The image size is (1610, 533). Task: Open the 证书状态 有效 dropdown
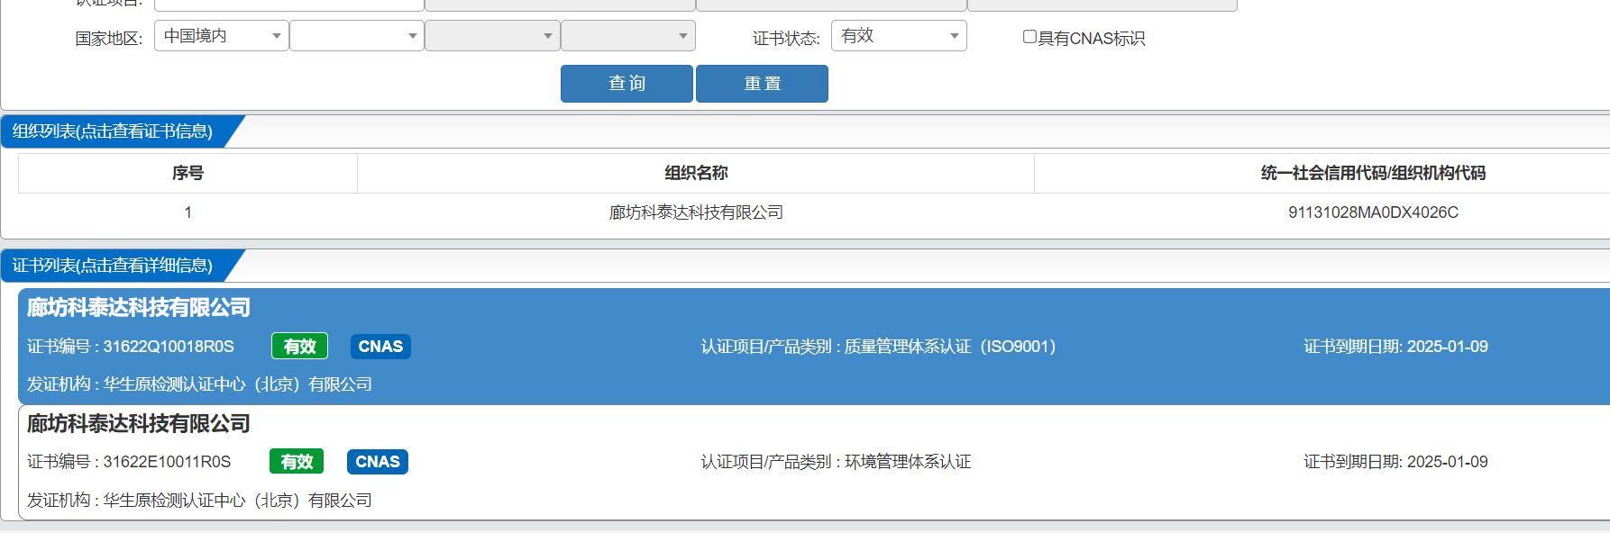click(899, 36)
